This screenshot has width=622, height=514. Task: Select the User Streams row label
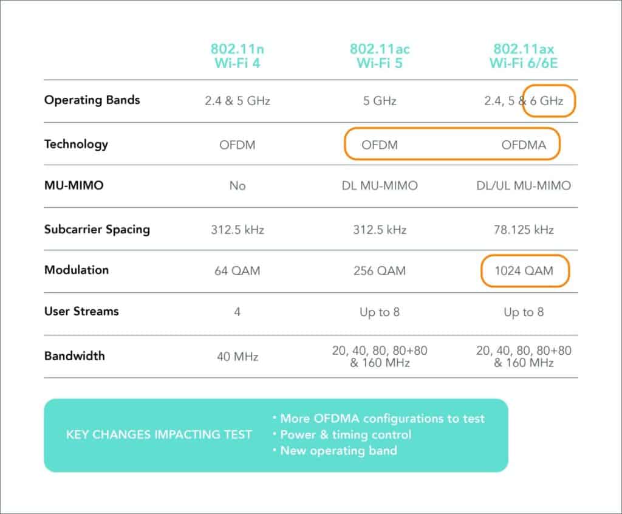tap(81, 311)
